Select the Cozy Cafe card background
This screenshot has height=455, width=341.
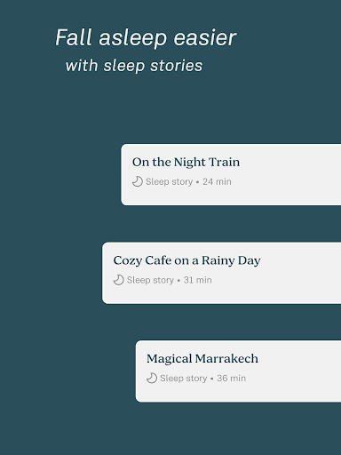coord(221,273)
